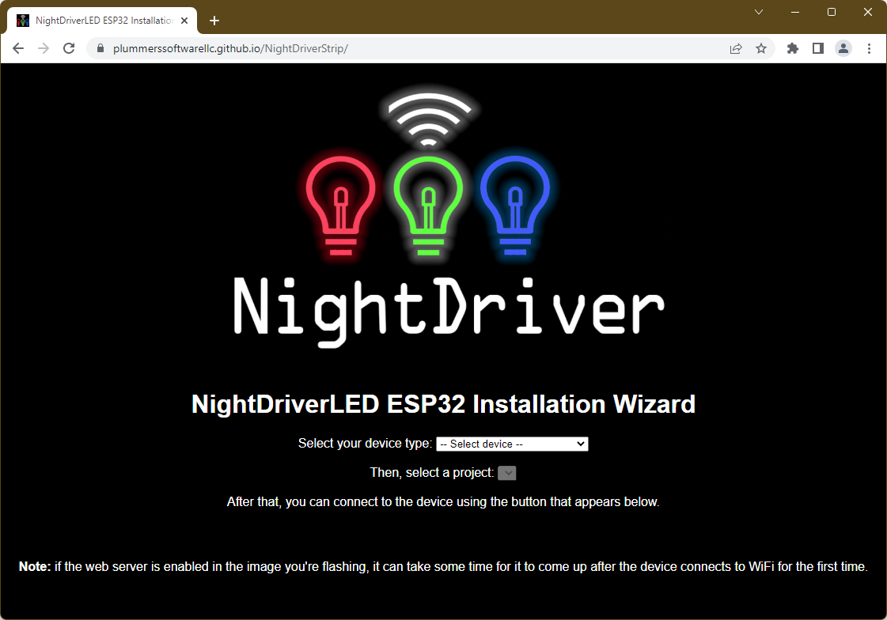Reload the page with the refresh icon

(69, 48)
